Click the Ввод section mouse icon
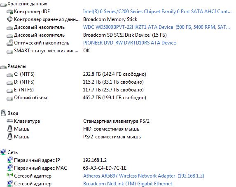 pyautogui.click(x=3, y=113)
